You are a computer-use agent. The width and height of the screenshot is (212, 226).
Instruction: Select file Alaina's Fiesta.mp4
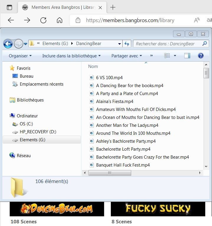pos(115,102)
